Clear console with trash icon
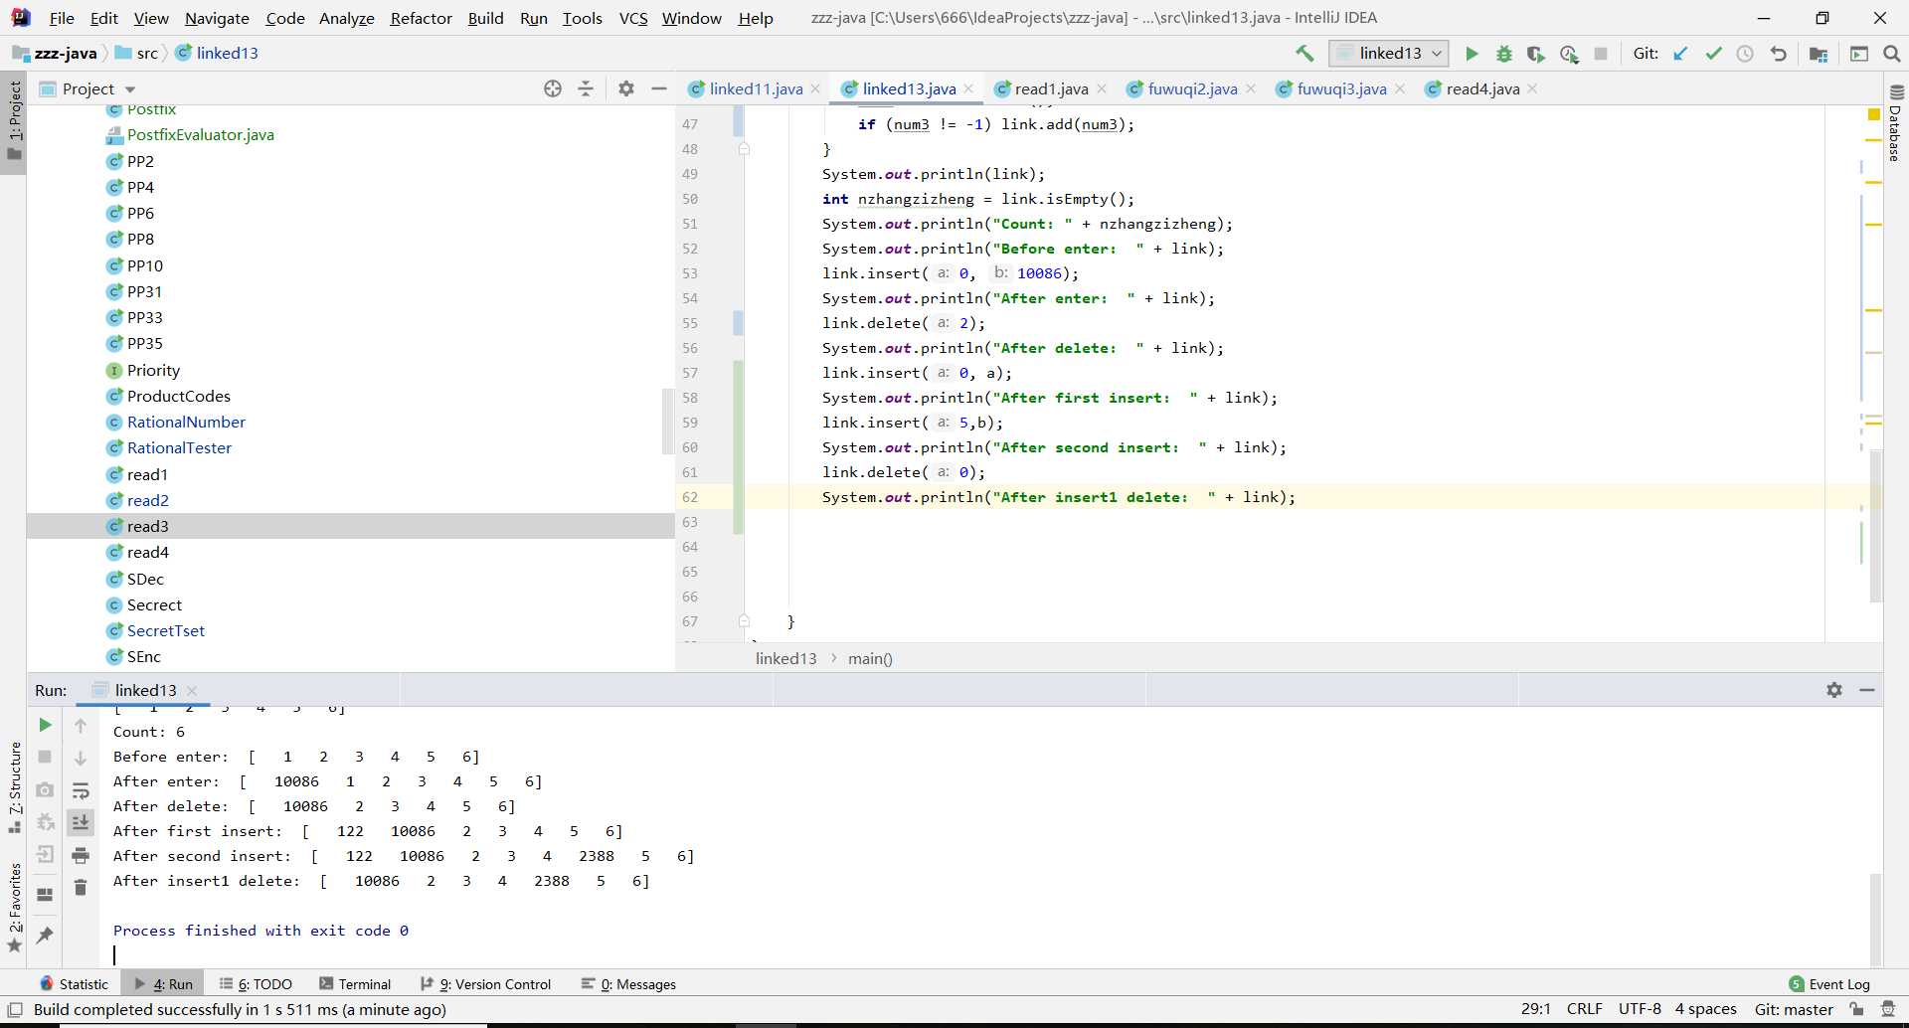 coord(81,887)
